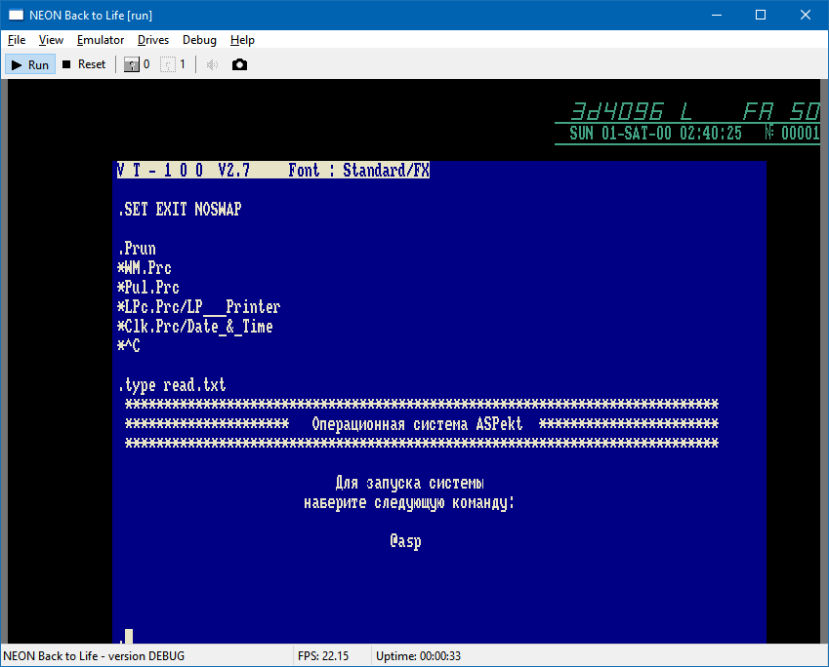Screen dimensions: 829x667
Task: Click the Run emulation button
Action: coord(29,64)
